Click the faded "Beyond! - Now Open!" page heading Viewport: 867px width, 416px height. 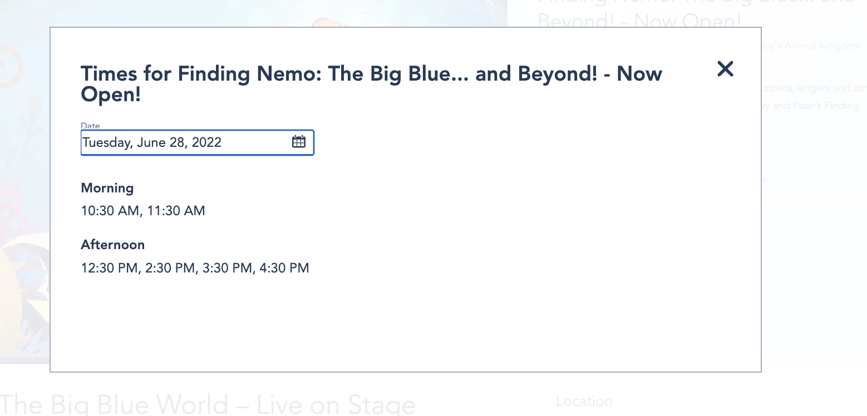point(639,21)
